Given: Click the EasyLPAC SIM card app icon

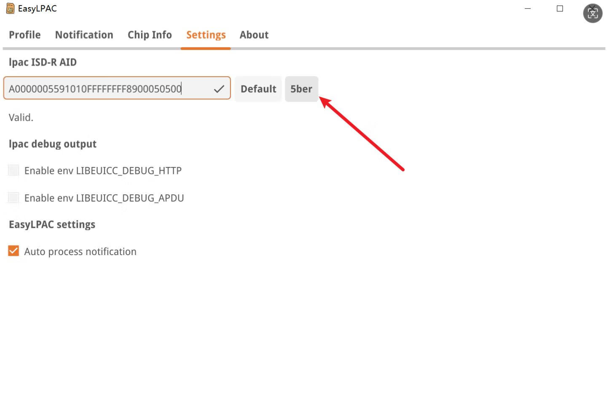Looking at the screenshot, I should pos(10,8).
